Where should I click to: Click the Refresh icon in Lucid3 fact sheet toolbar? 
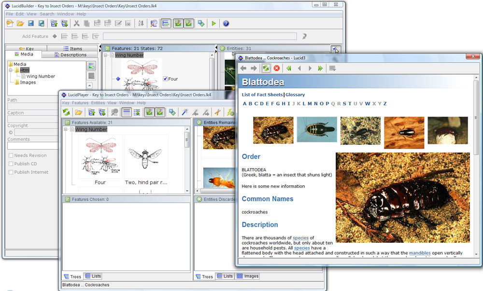[x=266, y=69]
